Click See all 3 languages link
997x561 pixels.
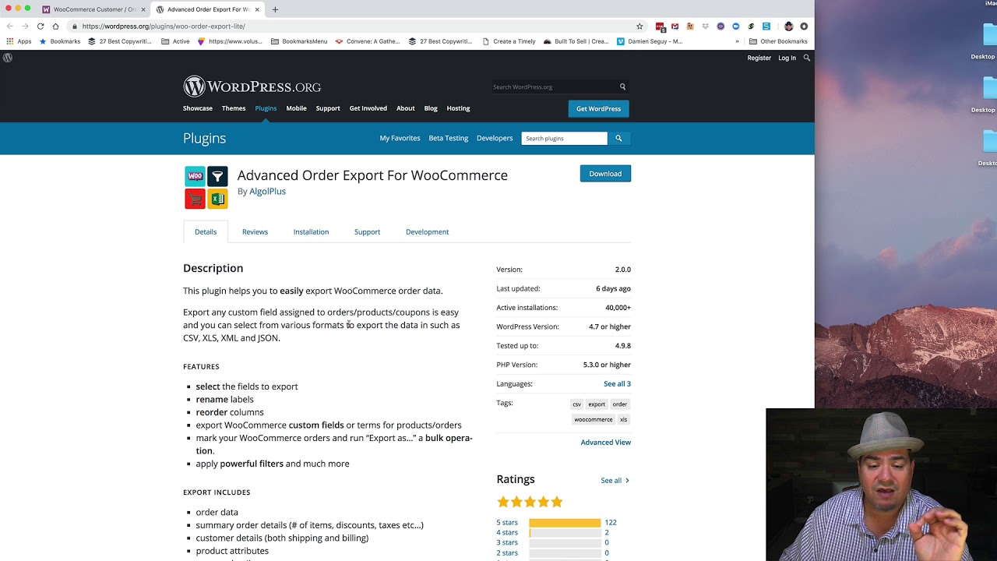[617, 383]
